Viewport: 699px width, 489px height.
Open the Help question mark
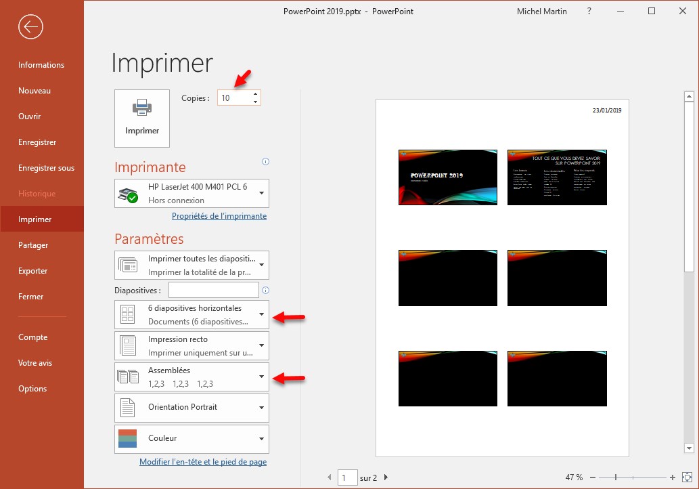tap(589, 12)
